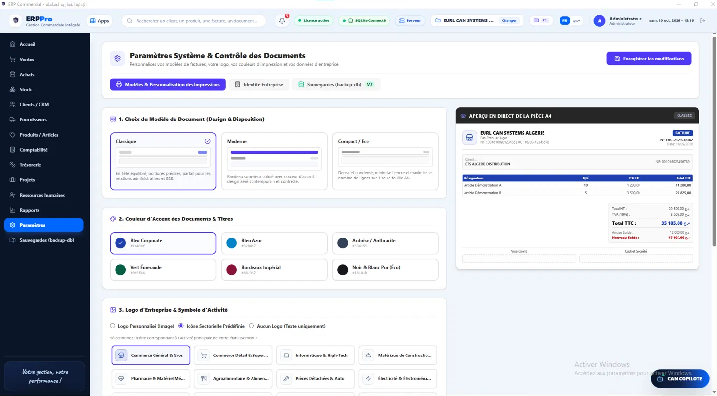Select Commerce Général & Gros icon
Viewport: 717px width, 396px height.
[x=151, y=356]
